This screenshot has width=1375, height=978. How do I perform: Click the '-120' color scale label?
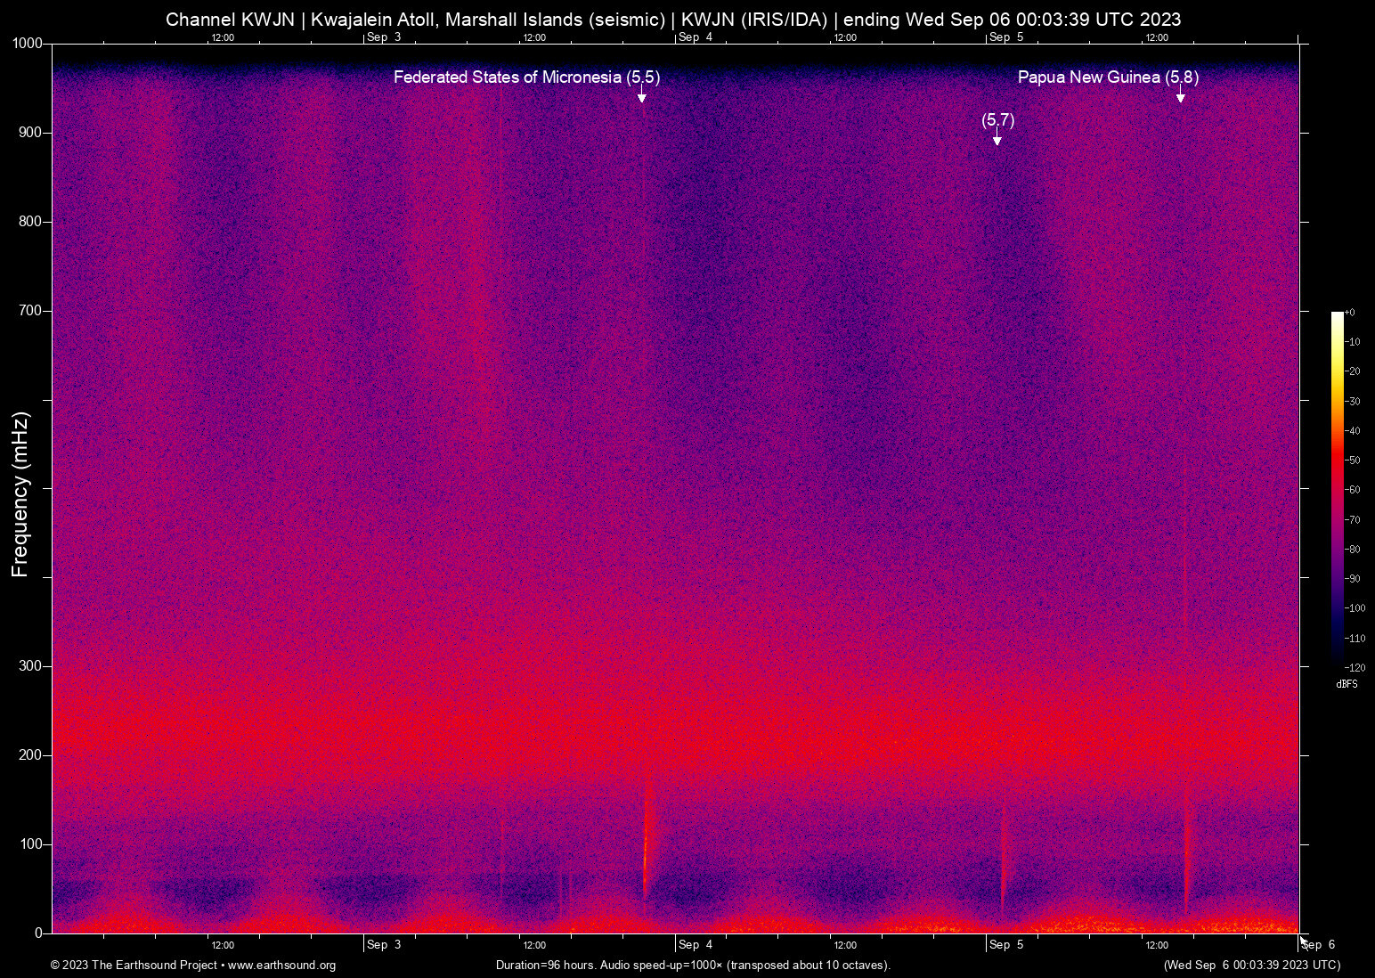pos(1355,668)
